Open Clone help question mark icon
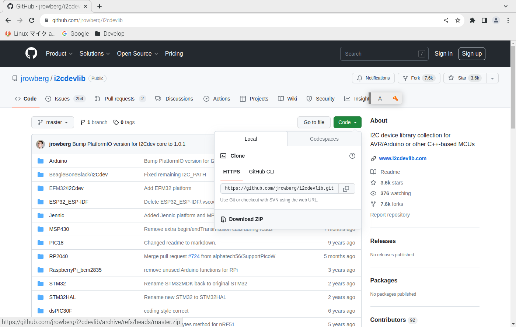 (x=352, y=156)
